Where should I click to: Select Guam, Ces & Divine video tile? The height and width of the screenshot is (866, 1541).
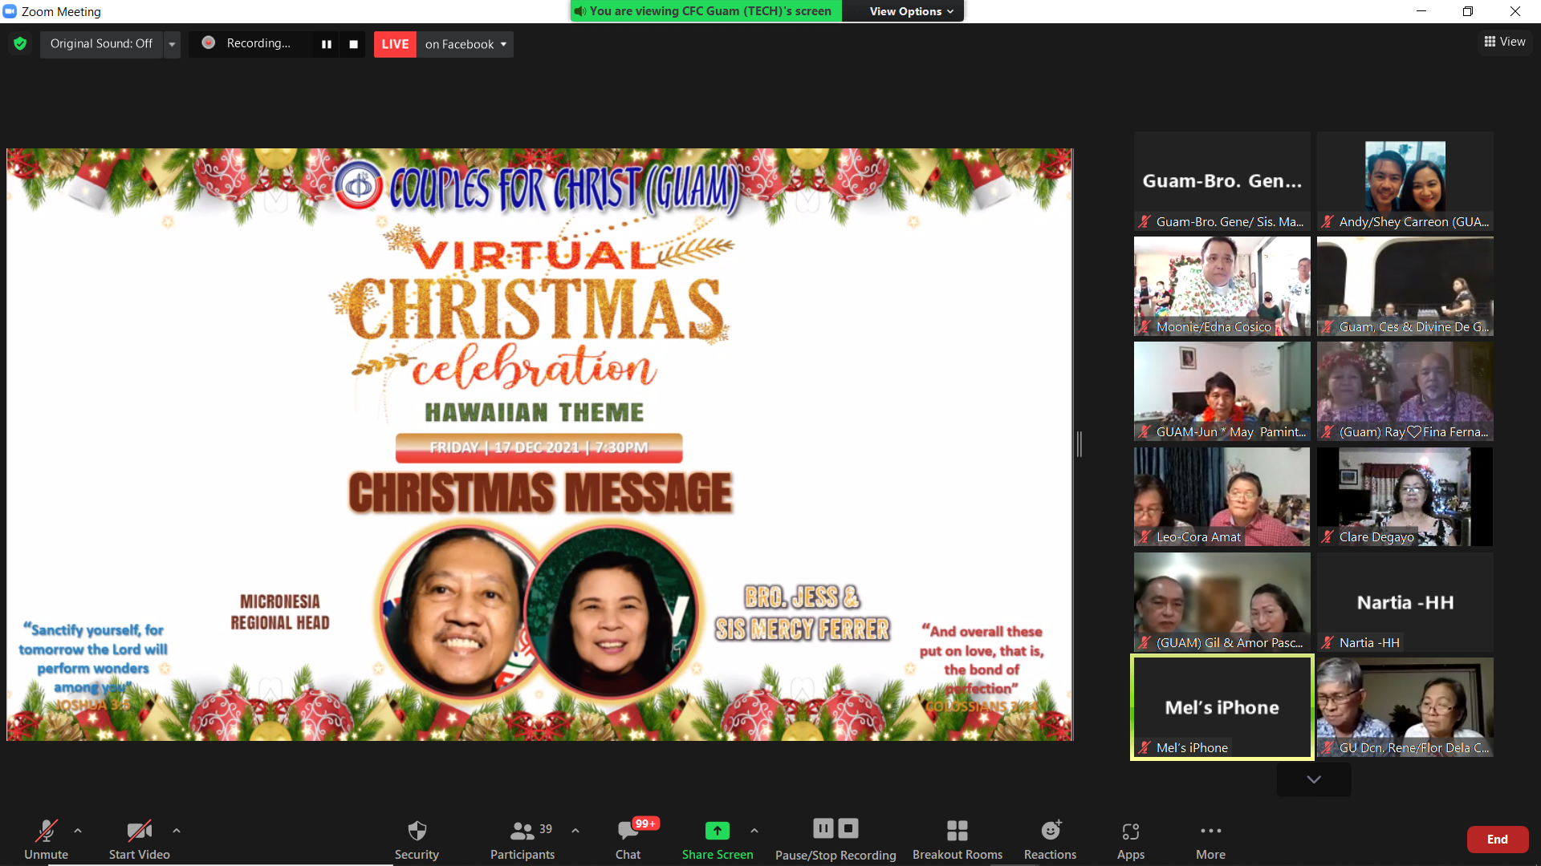coord(1405,286)
